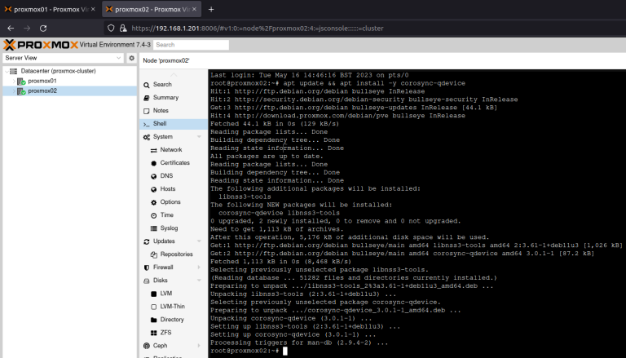Screen dimensions: 626x358
Task: Open System gears icon
Action: pos(147,137)
